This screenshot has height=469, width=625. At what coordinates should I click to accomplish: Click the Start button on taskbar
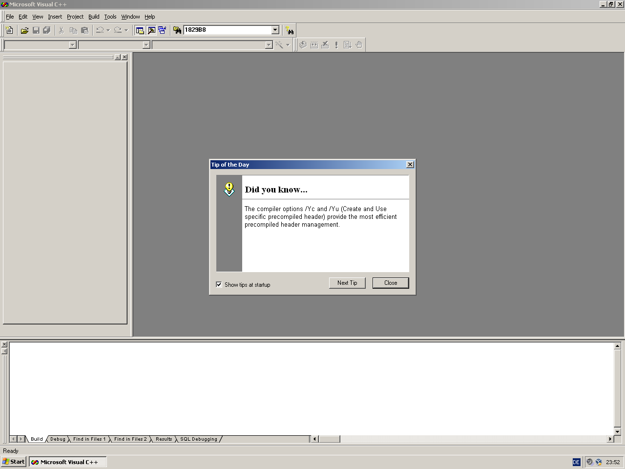pos(14,462)
